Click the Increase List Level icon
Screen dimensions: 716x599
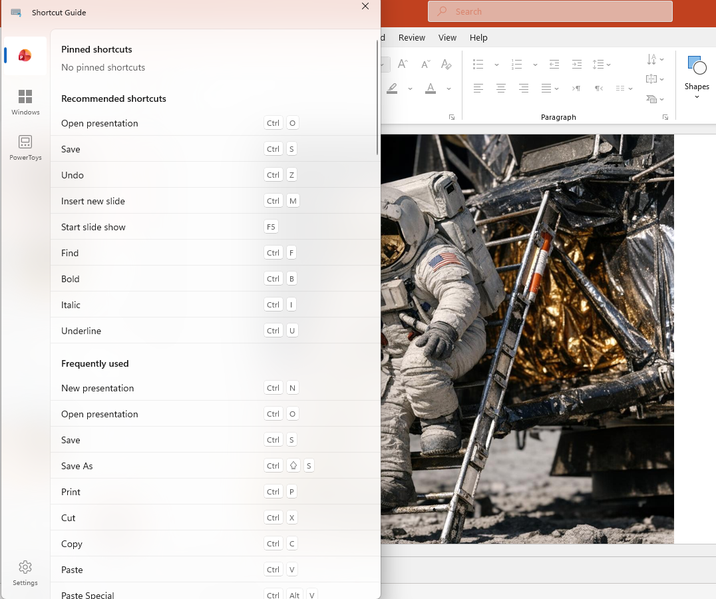click(x=577, y=65)
